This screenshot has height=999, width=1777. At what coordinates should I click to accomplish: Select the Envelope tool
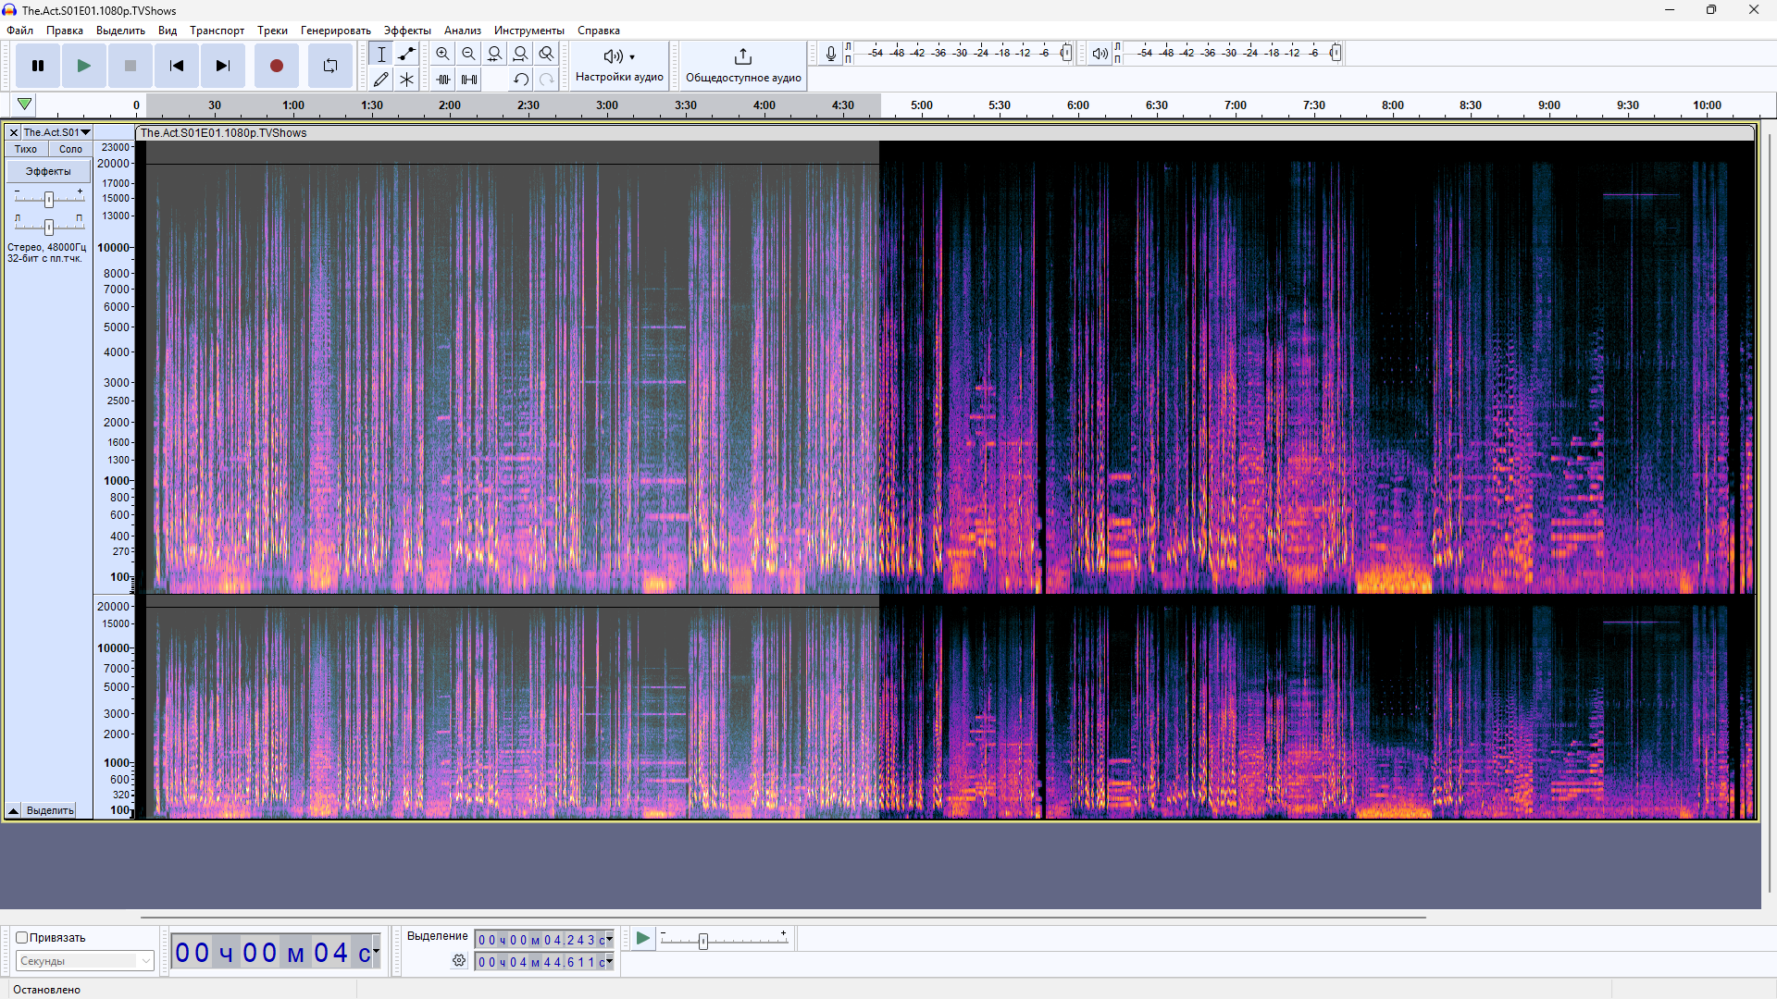point(406,54)
